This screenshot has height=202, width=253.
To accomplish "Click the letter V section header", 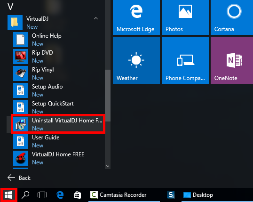I will point(10,7).
